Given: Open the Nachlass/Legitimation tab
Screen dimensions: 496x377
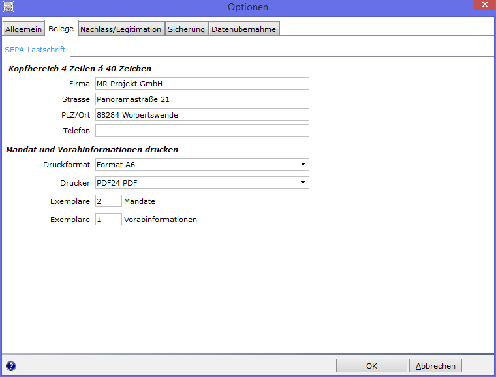Looking at the screenshot, I should coord(121,29).
